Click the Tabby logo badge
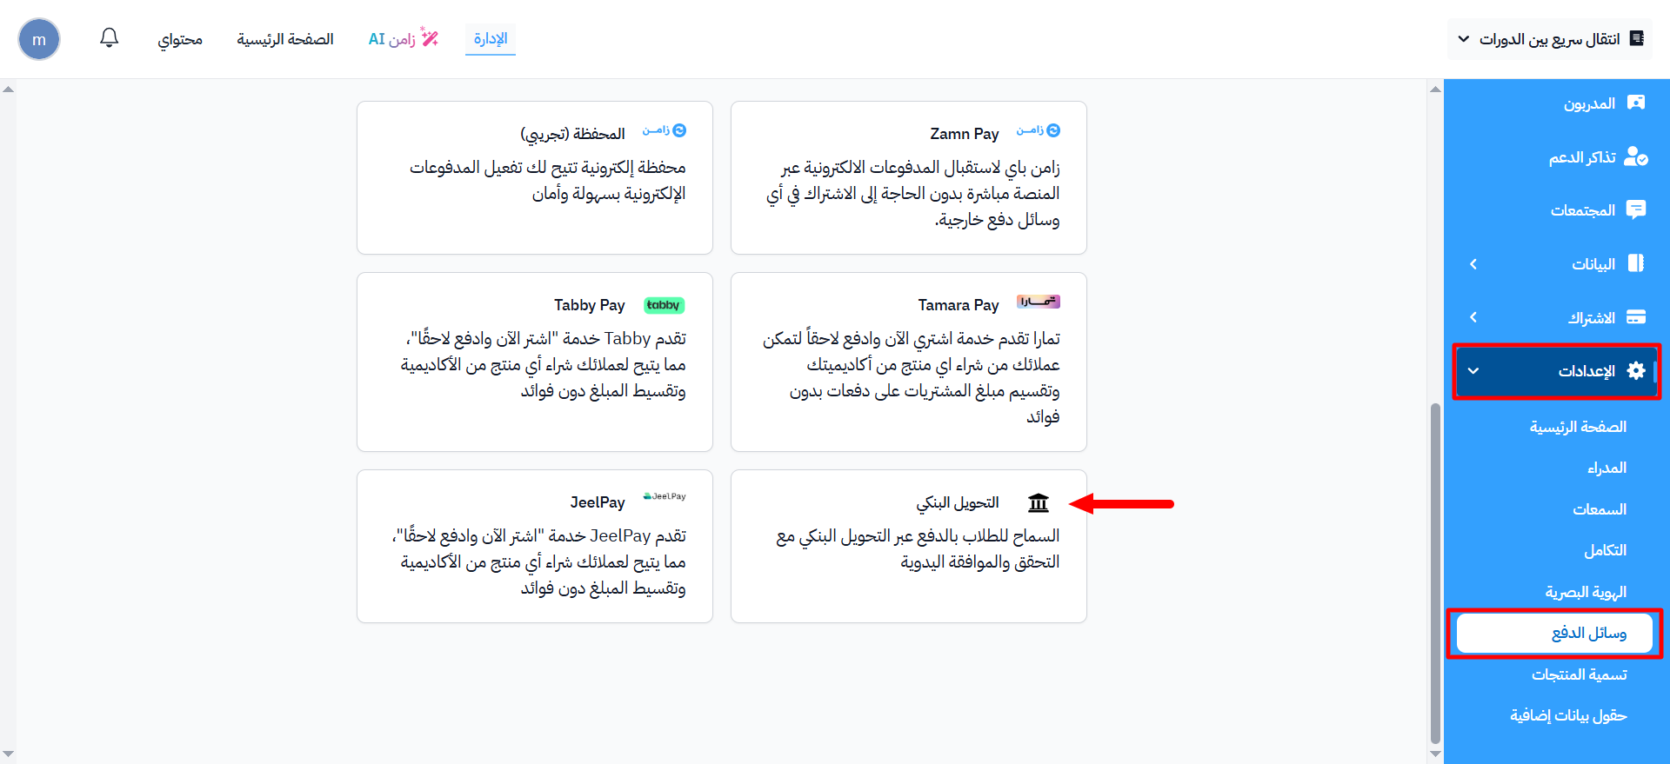Screen dimensions: 1670x764 [x=664, y=305]
